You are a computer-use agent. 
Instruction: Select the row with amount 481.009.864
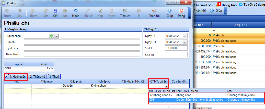tap(229, 73)
